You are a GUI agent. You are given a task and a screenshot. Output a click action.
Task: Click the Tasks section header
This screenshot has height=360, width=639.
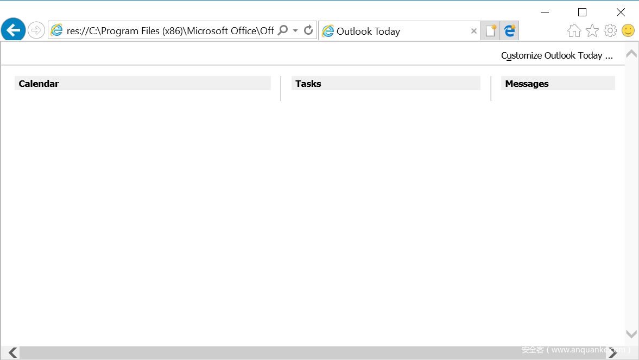386,83
